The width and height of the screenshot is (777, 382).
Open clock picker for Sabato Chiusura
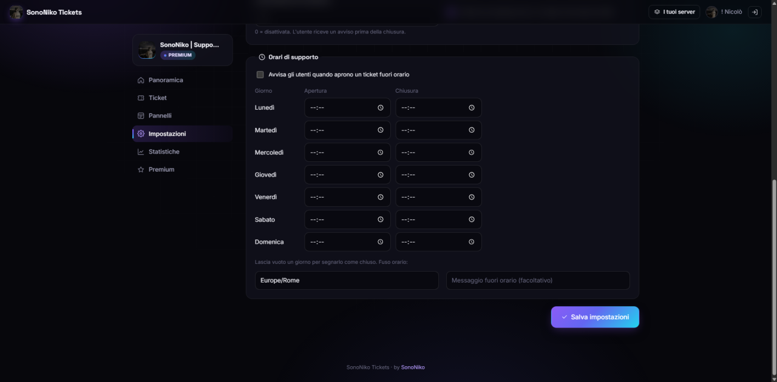[x=472, y=219]
